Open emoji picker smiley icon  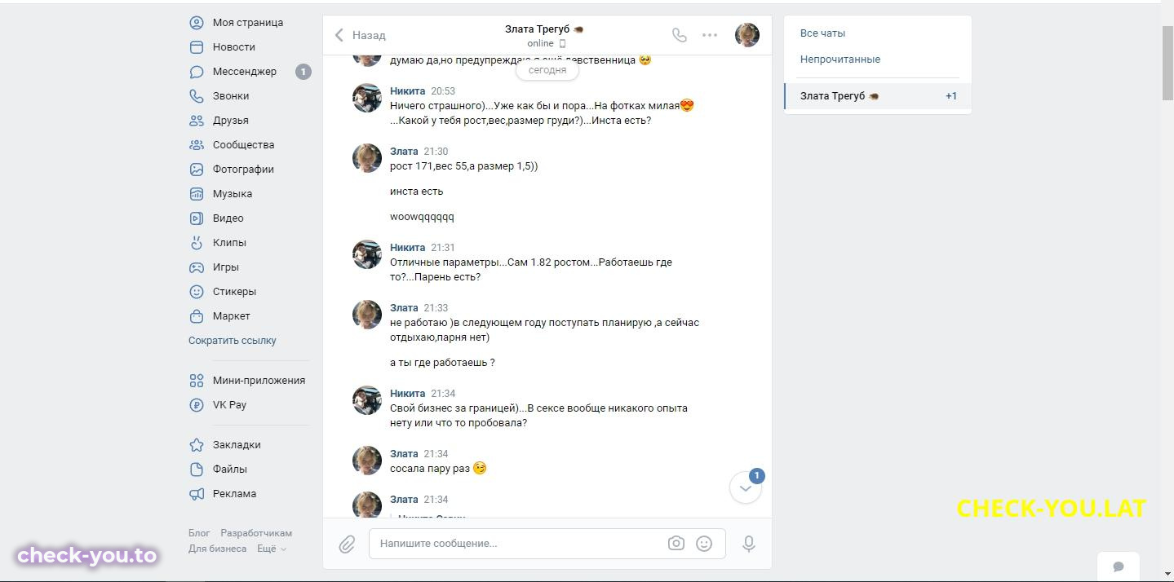tap(704, 544)
